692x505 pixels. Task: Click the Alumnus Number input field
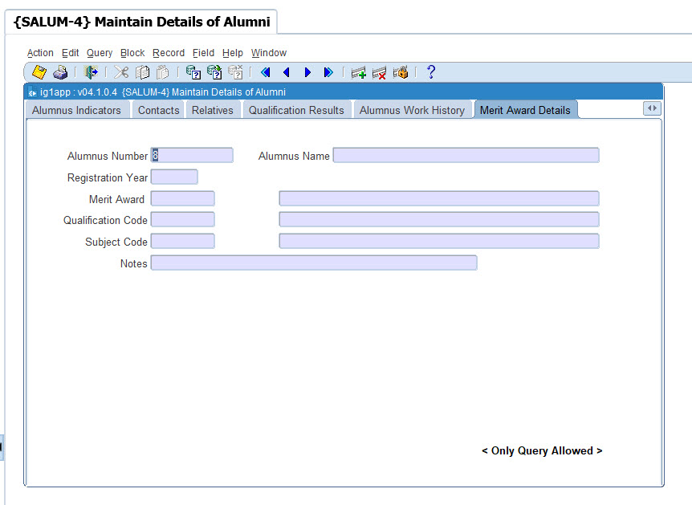[x=192, y=156]
